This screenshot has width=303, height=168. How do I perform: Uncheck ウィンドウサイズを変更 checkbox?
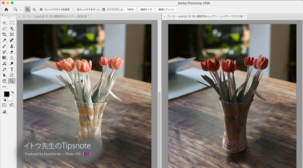tap(42, 9)
